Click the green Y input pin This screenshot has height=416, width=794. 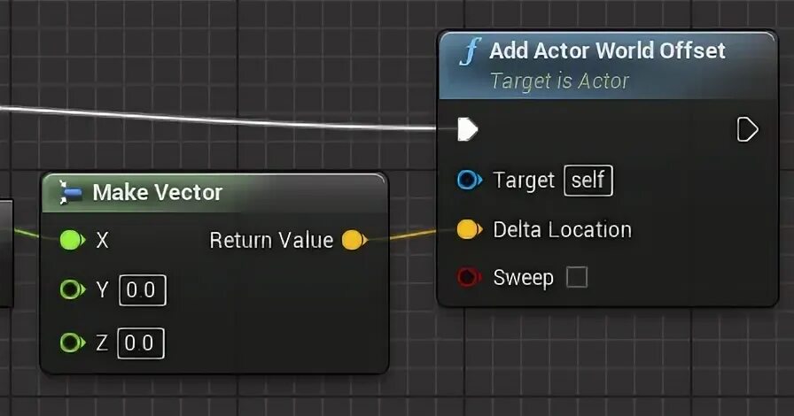pyautogui.click(x=73, y=290)
